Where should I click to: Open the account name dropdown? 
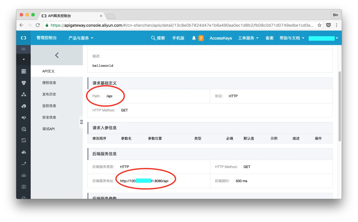point(323,38)
